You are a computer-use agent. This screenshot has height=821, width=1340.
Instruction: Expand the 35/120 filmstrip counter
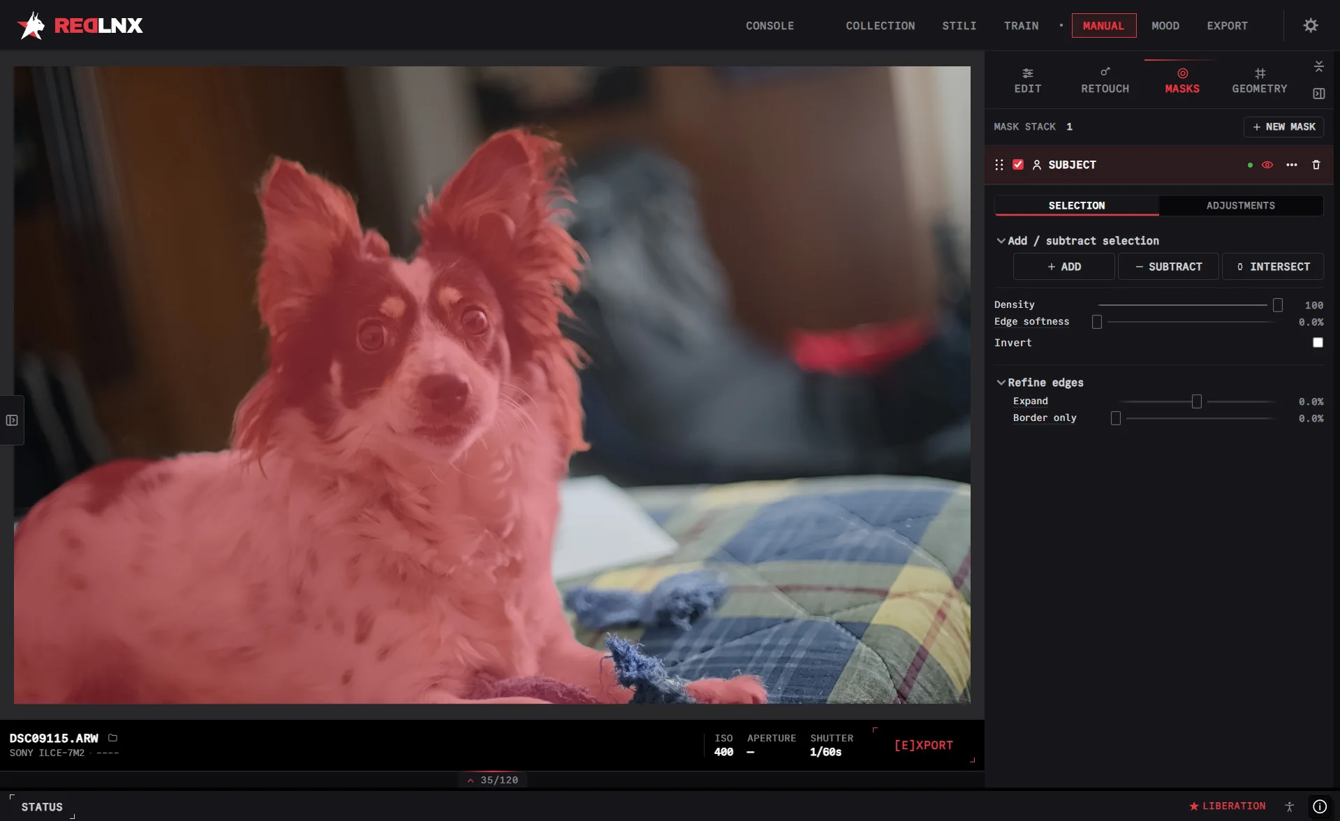click(493, 780)
